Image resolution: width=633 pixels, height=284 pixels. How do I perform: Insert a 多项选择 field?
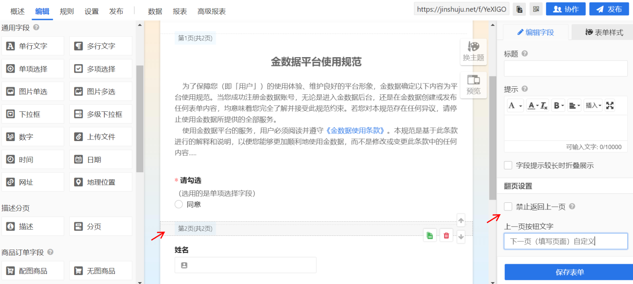point(101,69)
